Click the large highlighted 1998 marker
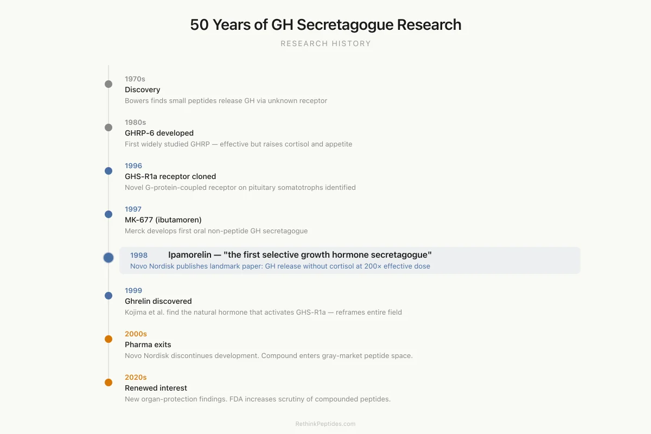The width and height of the screenshot is (651, 434). click(x=108, y=258)
